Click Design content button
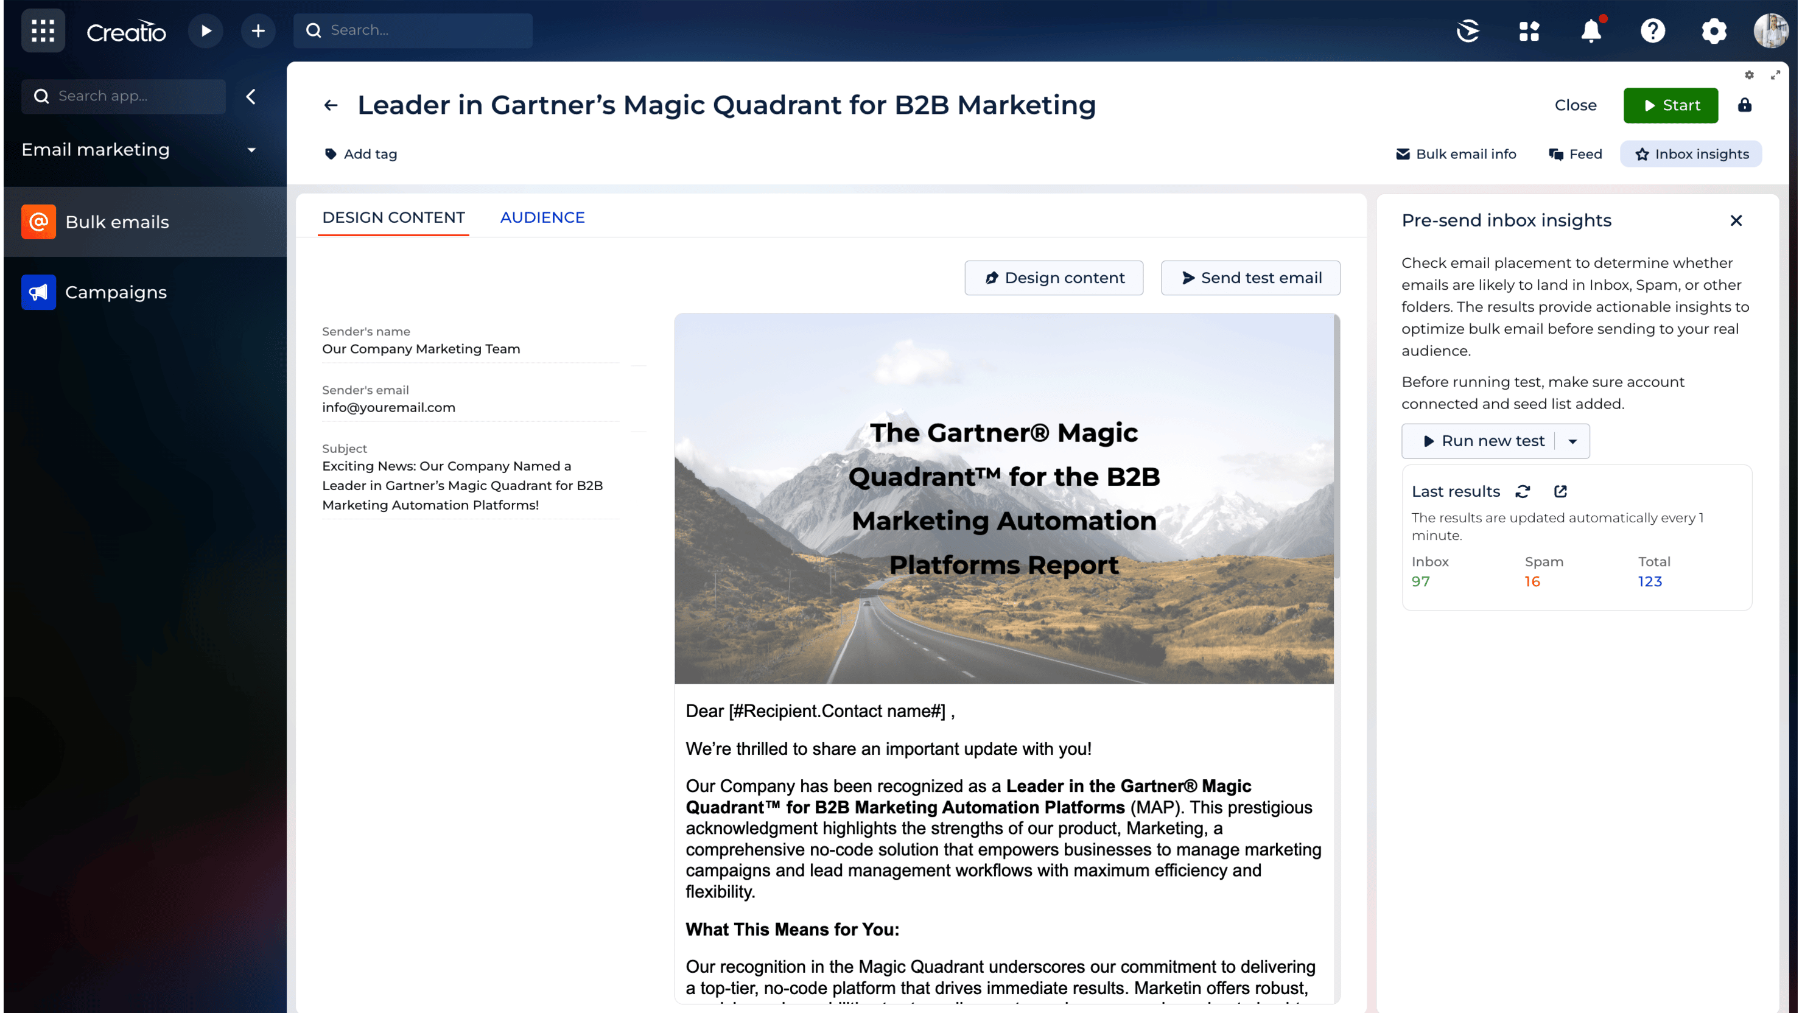 (x=1053, y=278)
